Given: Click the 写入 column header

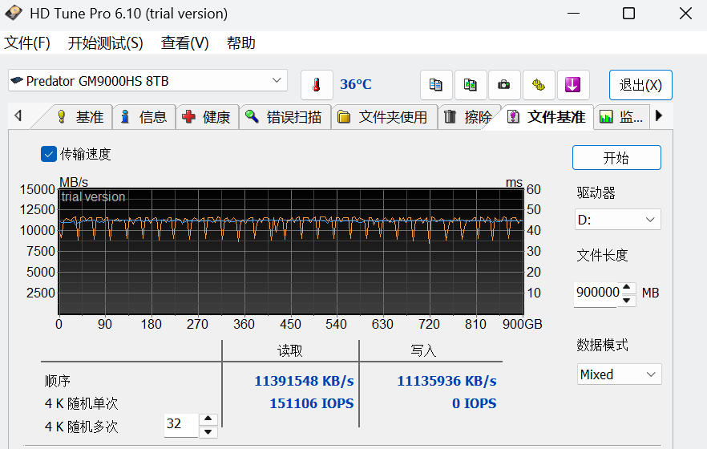Looking at the screenshot, I should click(423, 350).
